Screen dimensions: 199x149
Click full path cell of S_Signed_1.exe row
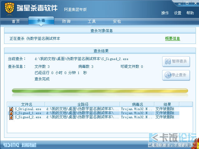(x=82, y=113)
